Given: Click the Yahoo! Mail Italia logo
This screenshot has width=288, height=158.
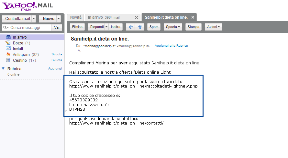Looking at the screenshot, I should 28,6.
